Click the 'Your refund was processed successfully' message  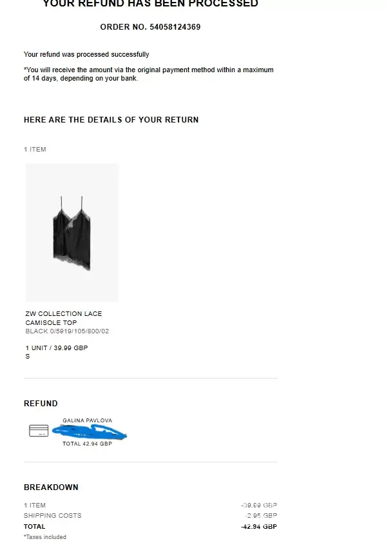coord(86,55)
